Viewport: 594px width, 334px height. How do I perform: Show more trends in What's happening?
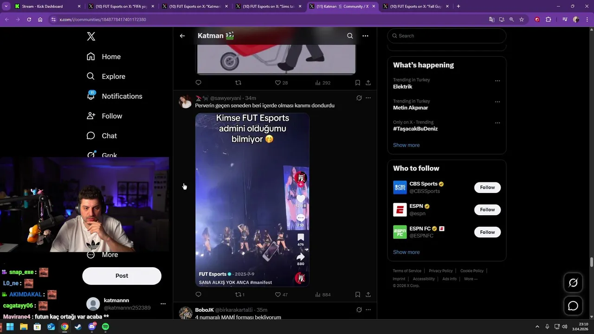click(406, 145)
